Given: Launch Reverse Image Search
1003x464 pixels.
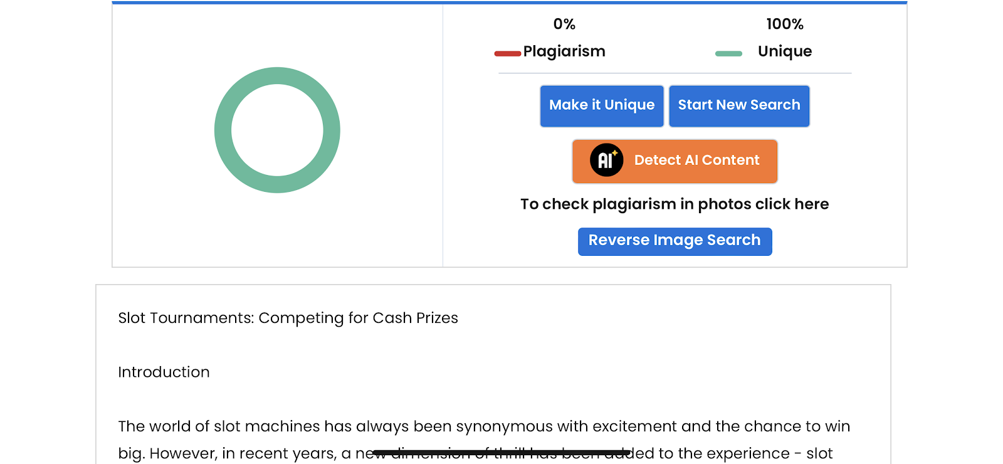Looking at the screenshot, I should coord(674,241).
